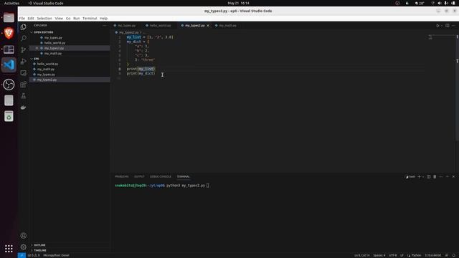Open the Run menu
The width and height of the screenshot is (459, 258).
(x=77, y=19)
